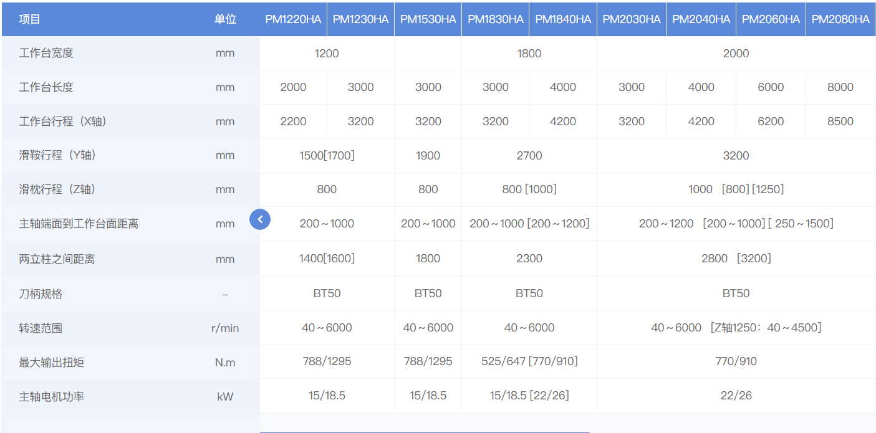
Task: Click the r/min unit cell
Action: (225, 328)
